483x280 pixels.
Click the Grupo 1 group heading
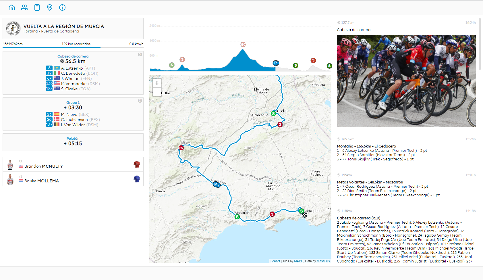point(73,103)
